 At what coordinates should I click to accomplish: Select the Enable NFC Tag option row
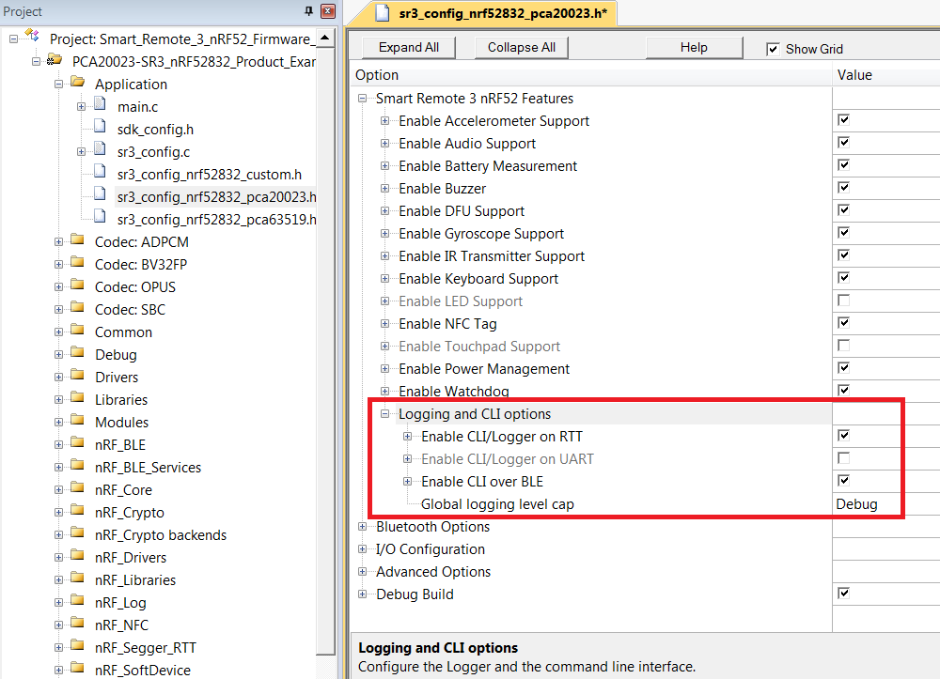tap(447, 324)
